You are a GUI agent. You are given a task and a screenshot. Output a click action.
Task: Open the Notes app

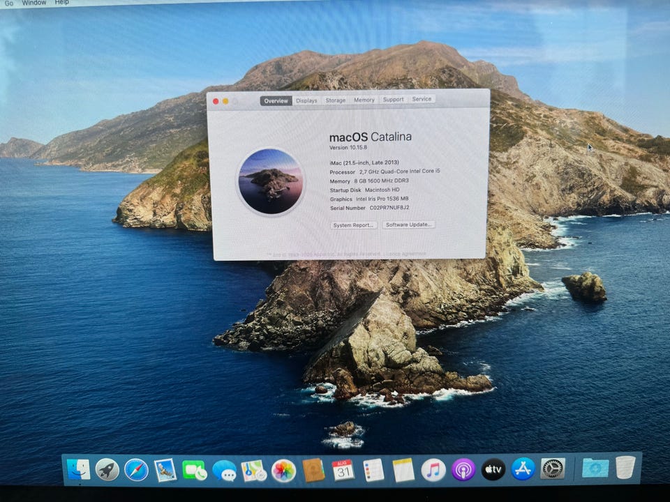pos(403,471)
